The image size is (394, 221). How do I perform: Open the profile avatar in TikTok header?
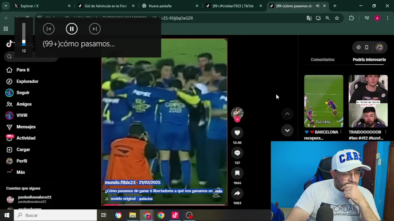tap(379, 47)
